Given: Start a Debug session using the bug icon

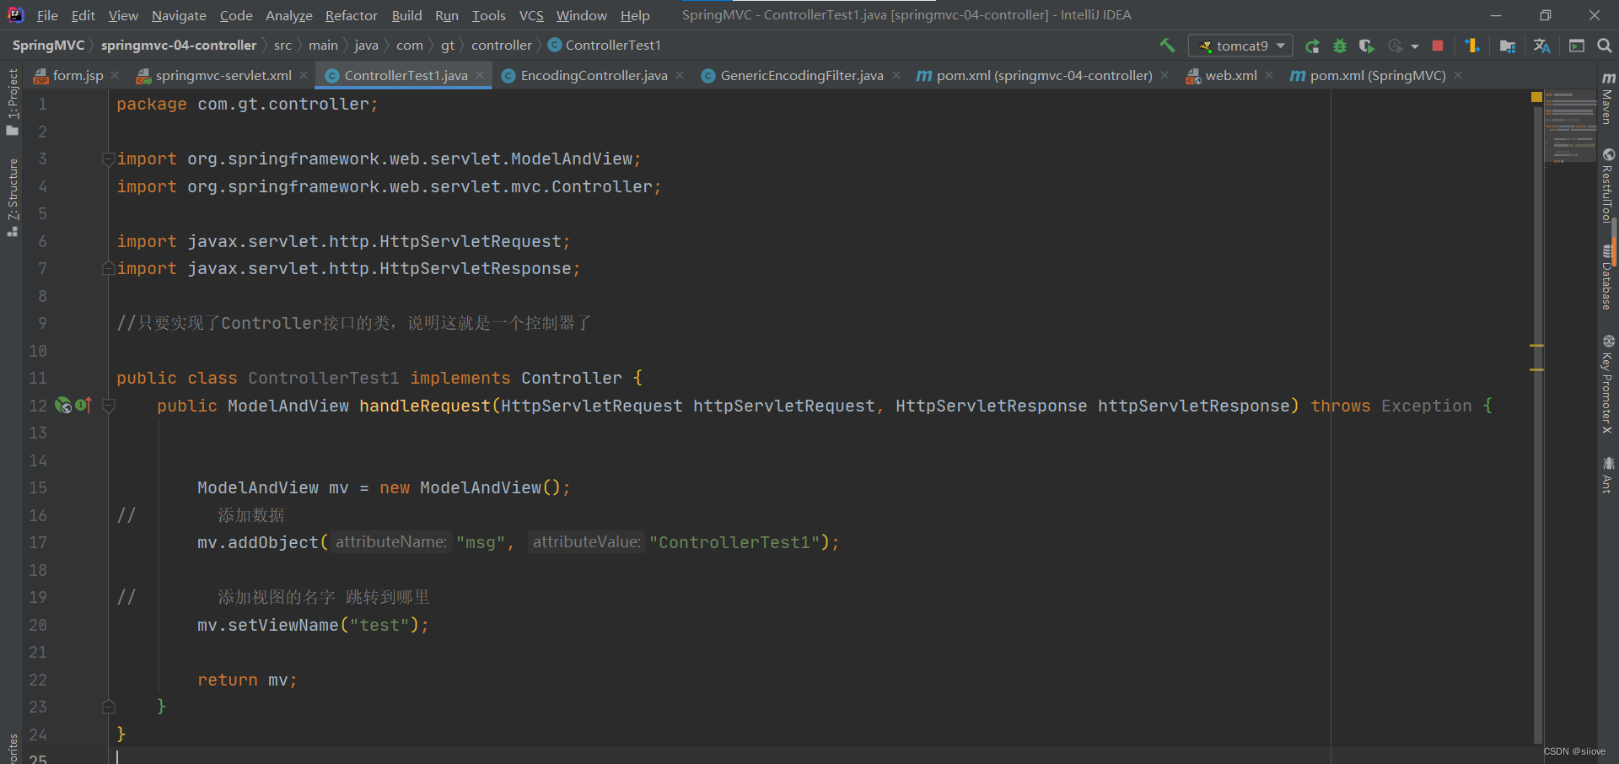Looking at the screenshot, I should coord(1341,46).
